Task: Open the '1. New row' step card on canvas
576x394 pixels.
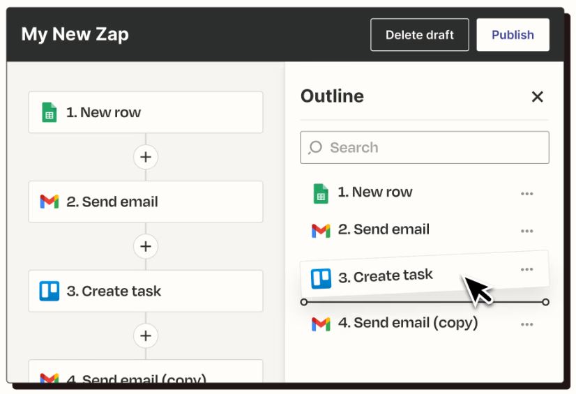Action: 146,112
